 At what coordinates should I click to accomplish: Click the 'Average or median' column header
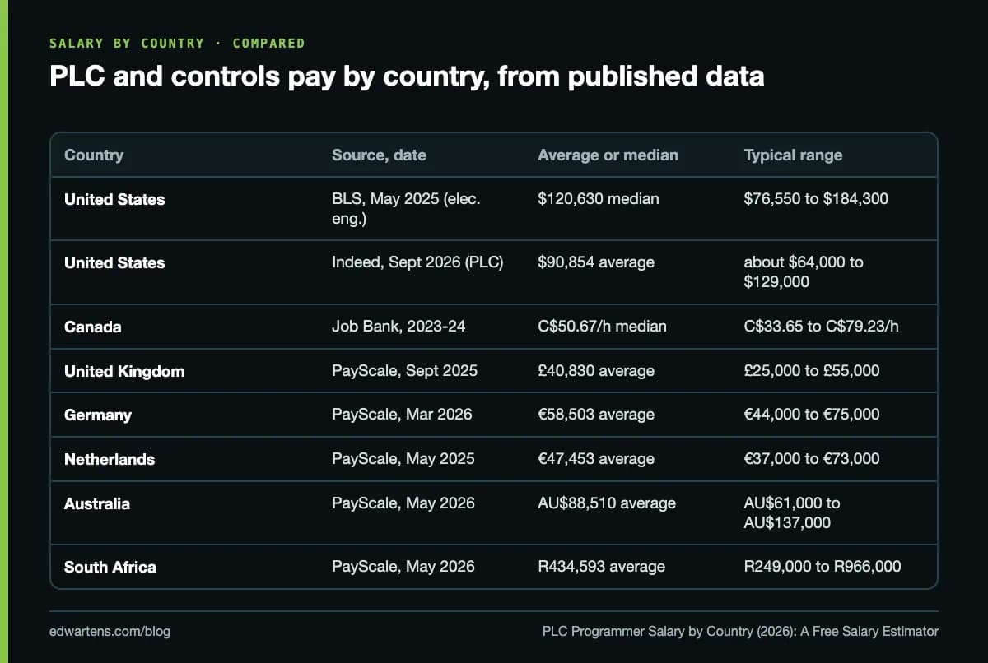608,155
